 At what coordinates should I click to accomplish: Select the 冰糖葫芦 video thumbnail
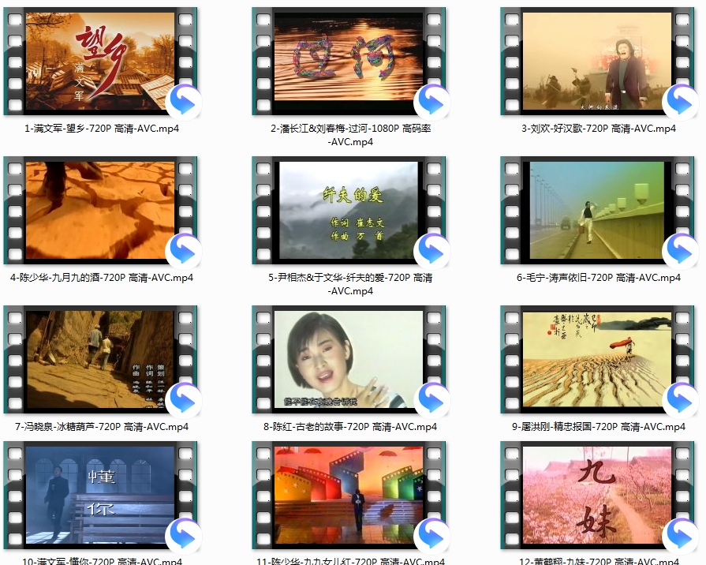click(100, 359)
